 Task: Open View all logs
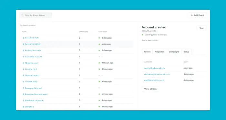pyautogui.click(x=150, y=89)
